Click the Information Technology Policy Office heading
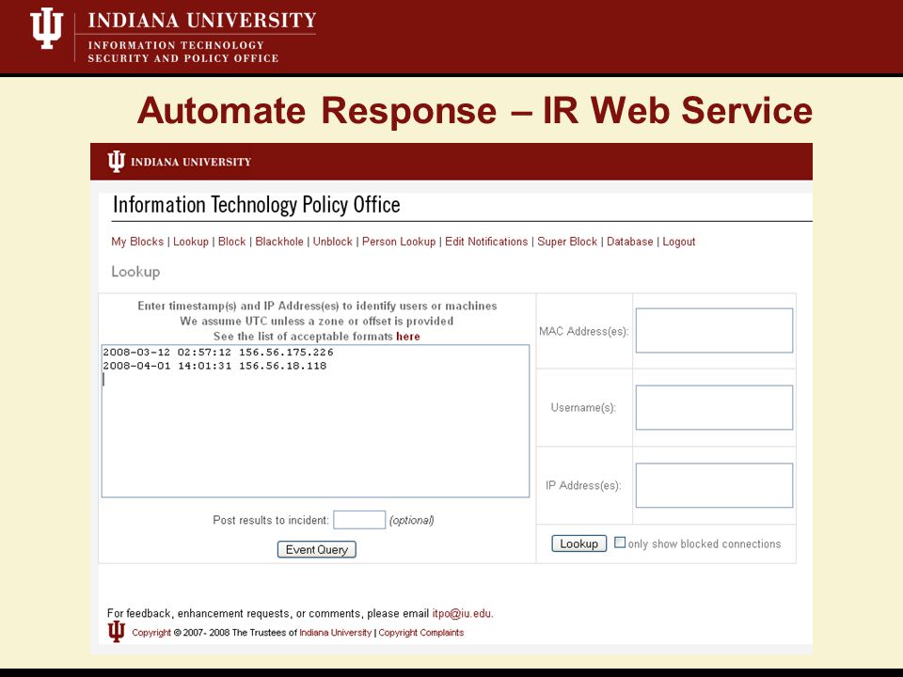This screenshot has width=903, height=677. (256, 205)
